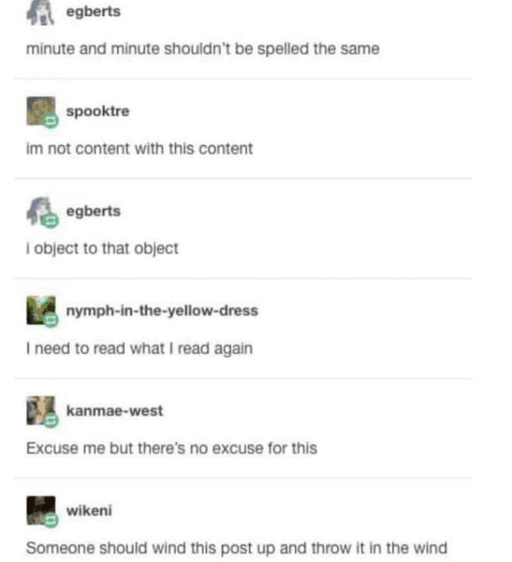Open second egberts username above object post
The image size is (512, 562).
coord(94,212)
